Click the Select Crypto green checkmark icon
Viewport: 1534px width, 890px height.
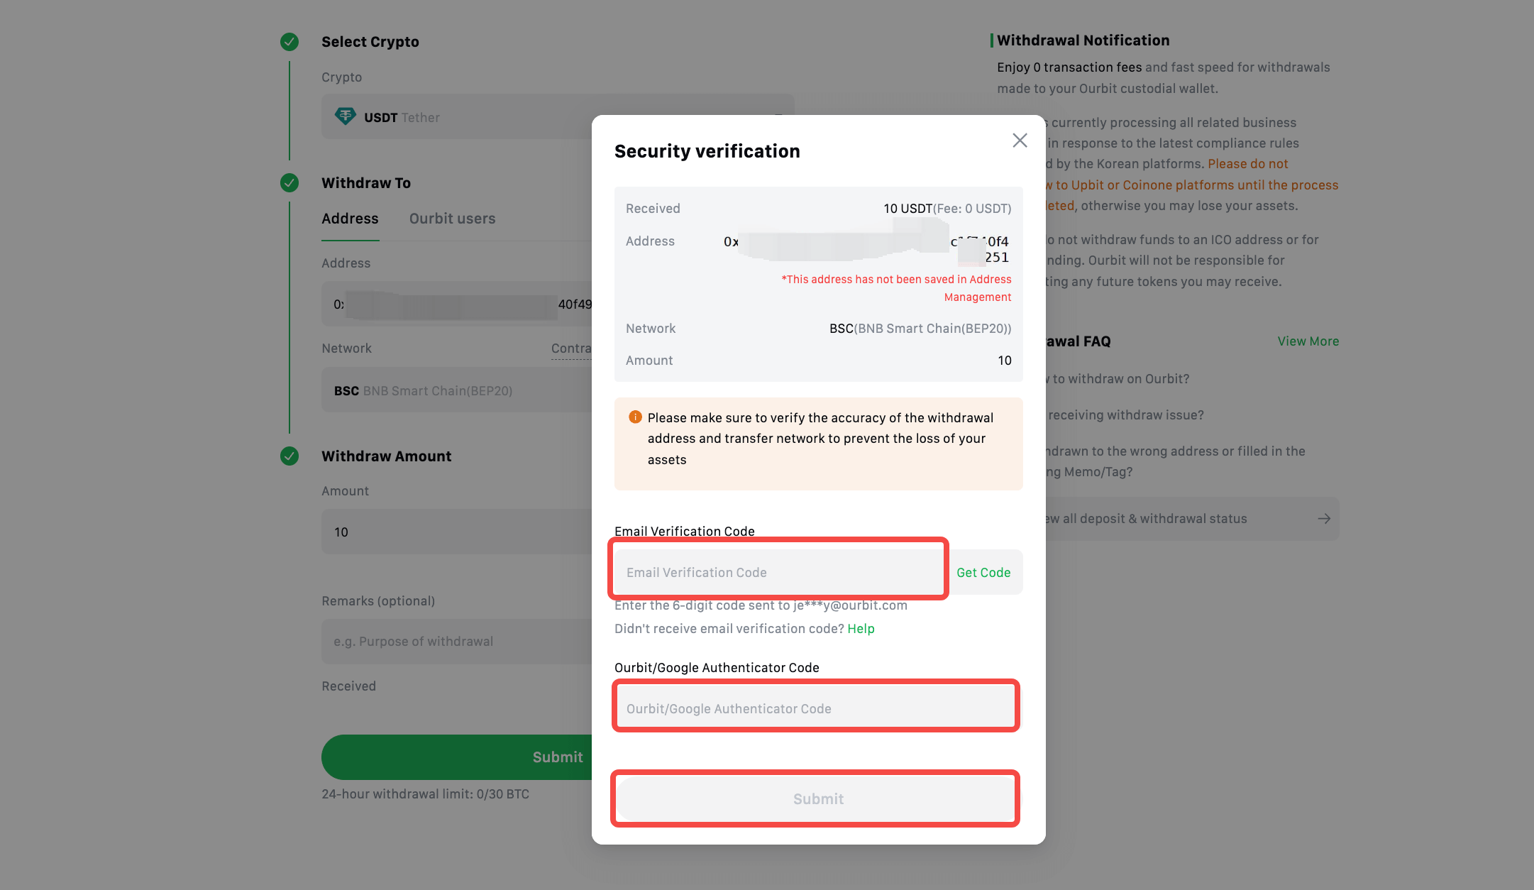[289, 42]
